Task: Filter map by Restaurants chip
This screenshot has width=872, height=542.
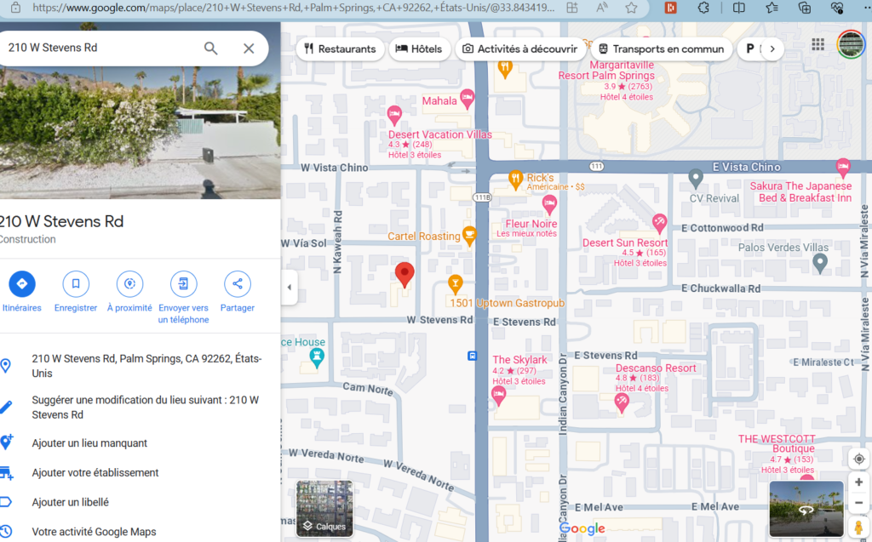Action: 340,48
